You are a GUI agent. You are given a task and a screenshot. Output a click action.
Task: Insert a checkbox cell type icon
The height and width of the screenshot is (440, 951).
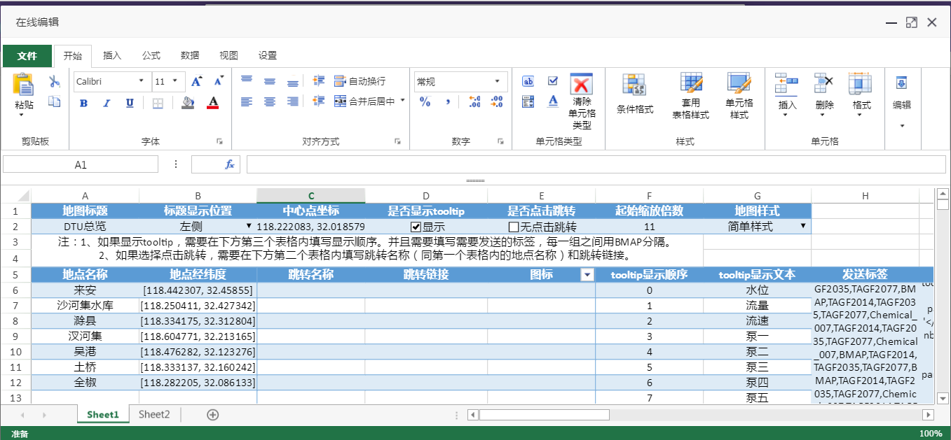click(x=552, y=81)
